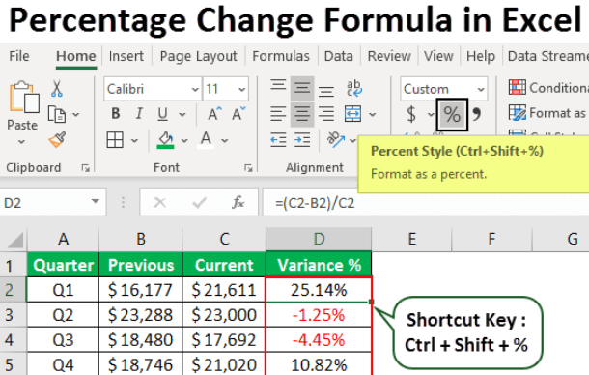This screenshot has height=375, width=589.
Task: Select cell C3 containing $23,000
Action: tap(224, 314)
